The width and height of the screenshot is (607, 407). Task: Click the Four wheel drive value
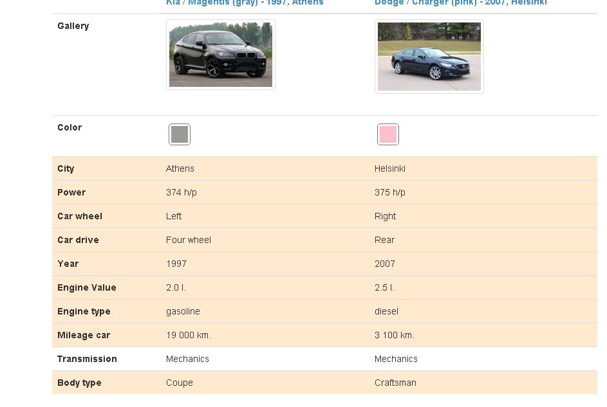189,240
